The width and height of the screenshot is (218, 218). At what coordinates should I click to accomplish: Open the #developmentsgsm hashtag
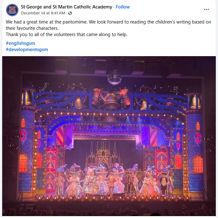pos(27,50)
